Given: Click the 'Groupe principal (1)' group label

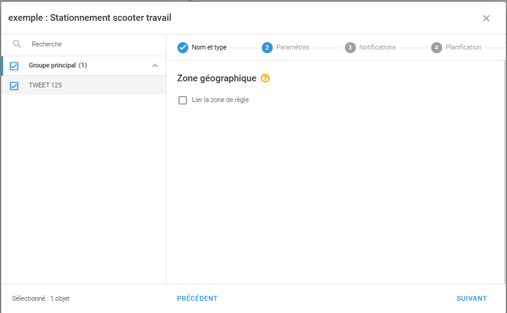Looking at the screenshot, I should tap(57, 65).
